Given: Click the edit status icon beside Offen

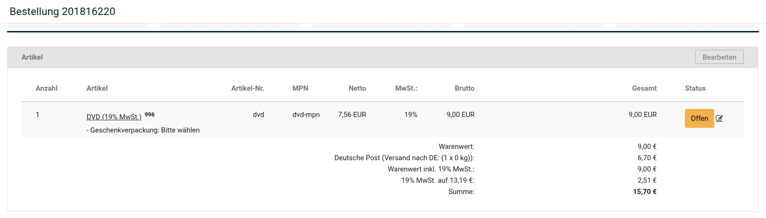Looking at the screenshot, I should tap(719, 118).
